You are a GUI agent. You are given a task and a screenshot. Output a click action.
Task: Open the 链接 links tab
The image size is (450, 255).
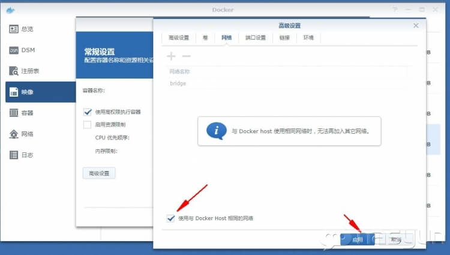284,38
